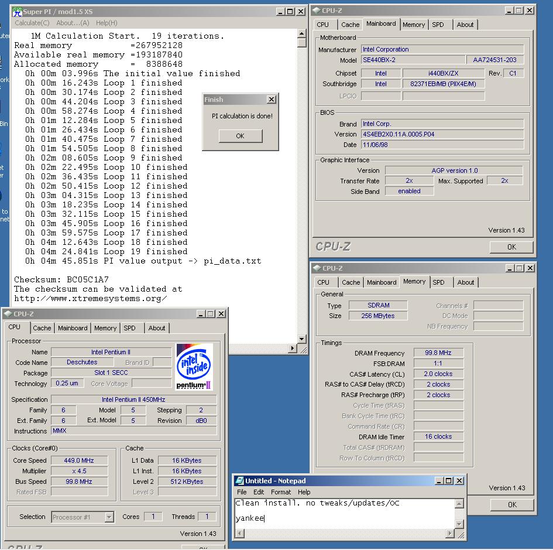Click the Notepad title bar icon
The height and width of the screenshot is (550, 553).
click(240, 481)
